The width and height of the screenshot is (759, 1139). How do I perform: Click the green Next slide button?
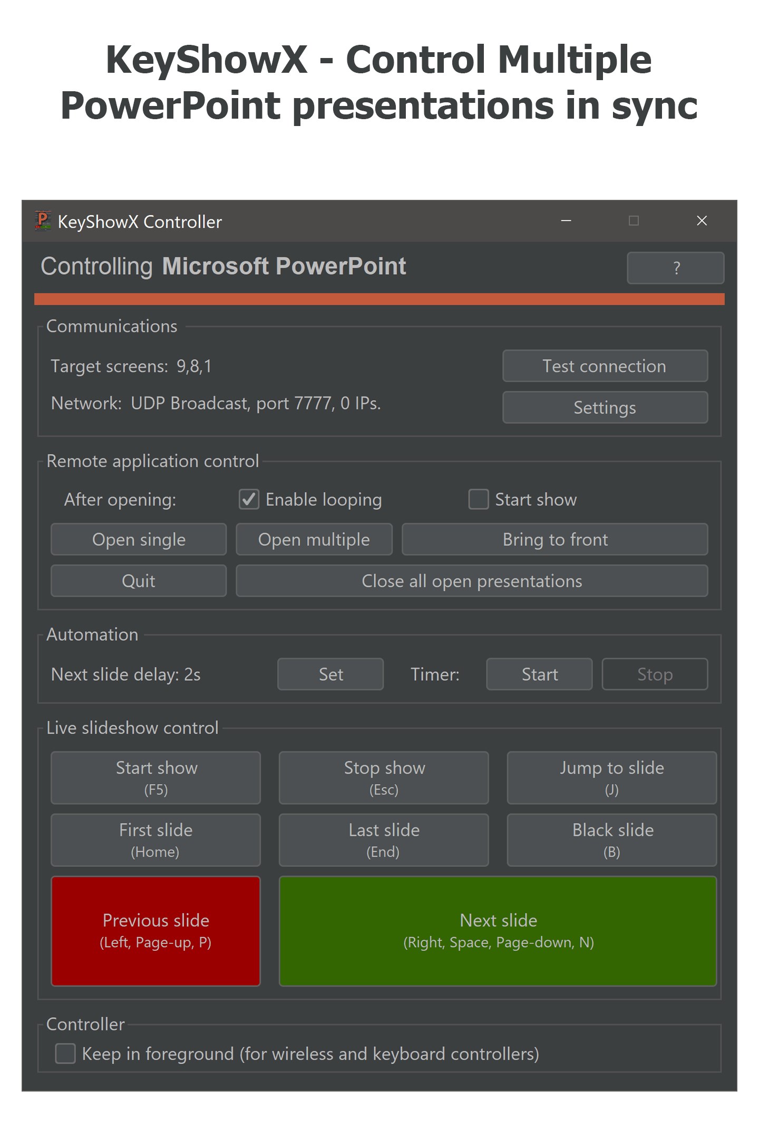(498, 931)
